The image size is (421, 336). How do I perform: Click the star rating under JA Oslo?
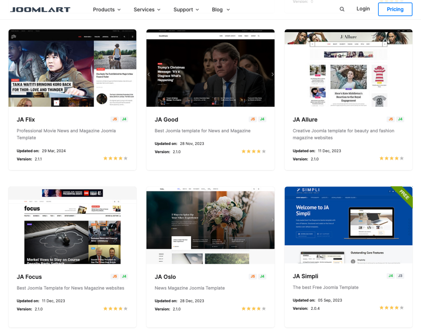(254, 309)
